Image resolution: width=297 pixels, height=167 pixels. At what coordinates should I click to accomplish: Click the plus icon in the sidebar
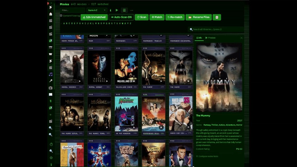pos(50,115)
